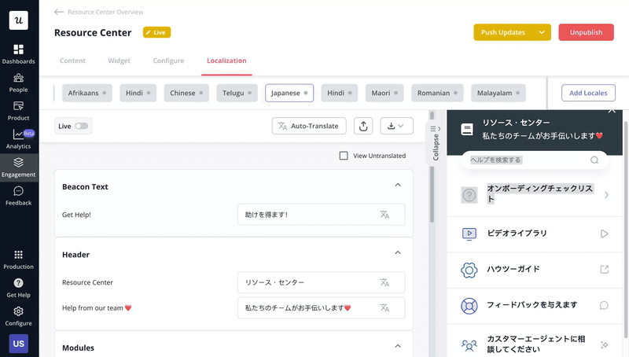
Task: Click Auto-Translate button
Action: point(309,126)
